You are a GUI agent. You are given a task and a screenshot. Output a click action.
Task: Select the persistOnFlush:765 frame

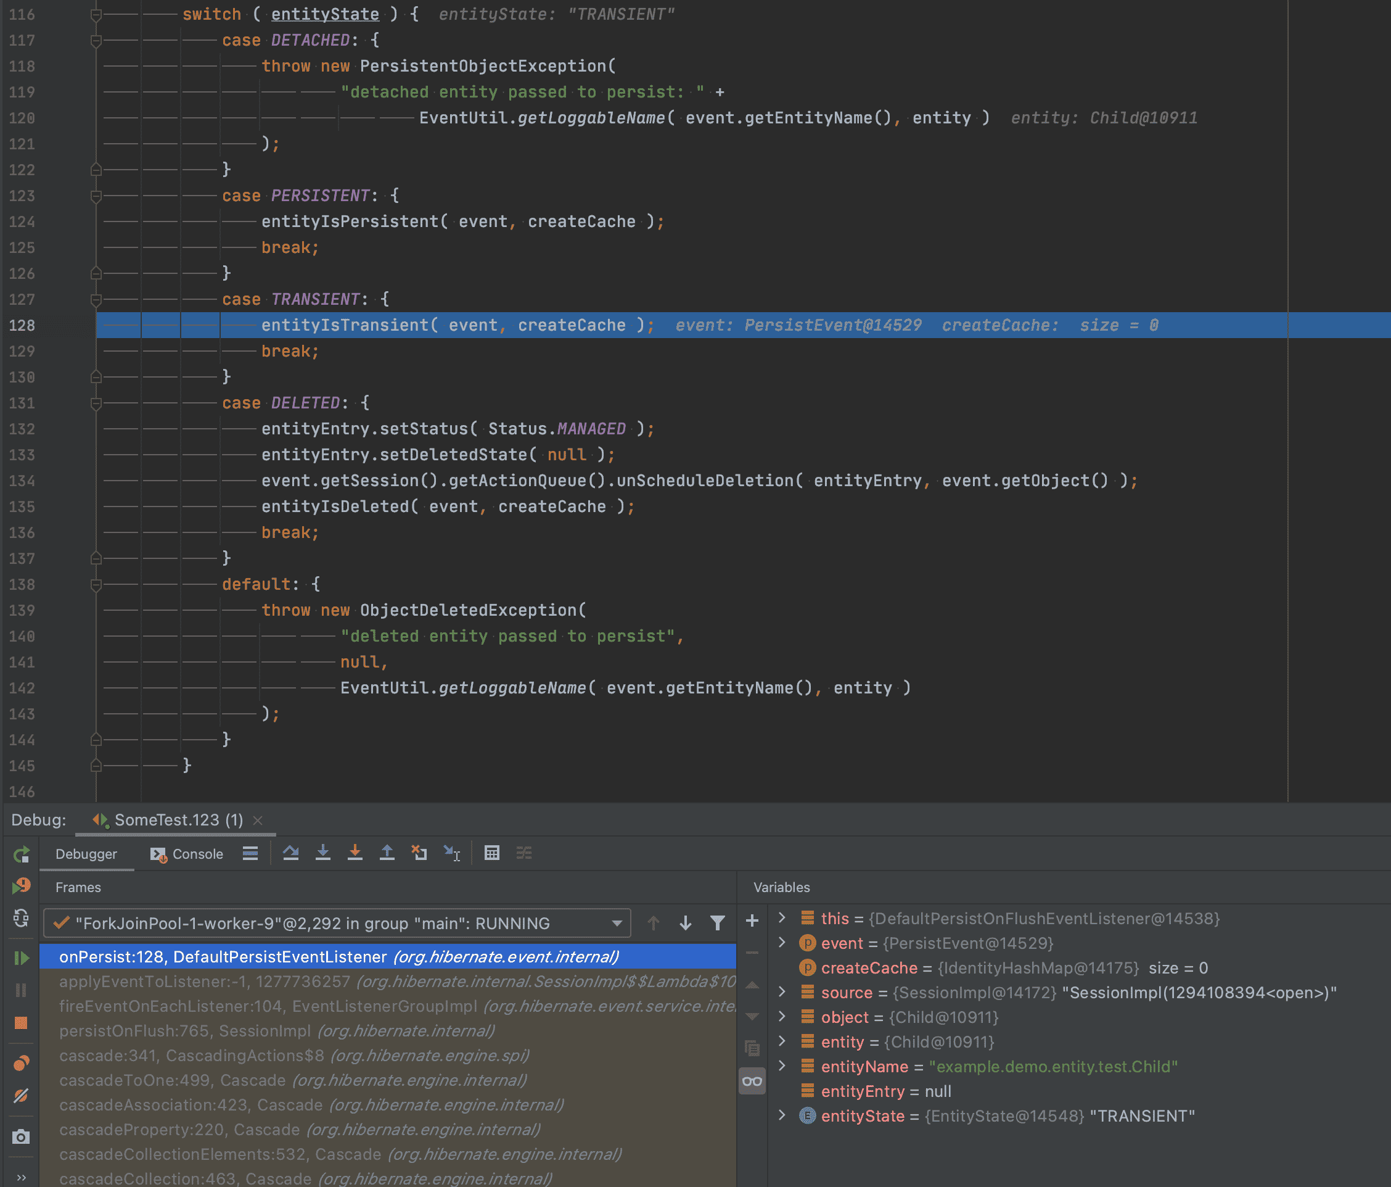click(388, 1030)
